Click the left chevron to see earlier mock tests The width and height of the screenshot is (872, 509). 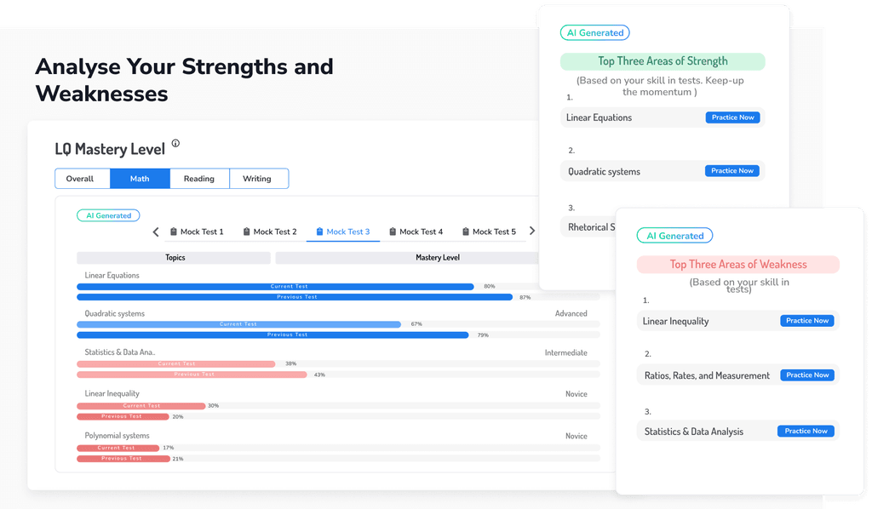(x=156, y=231)
